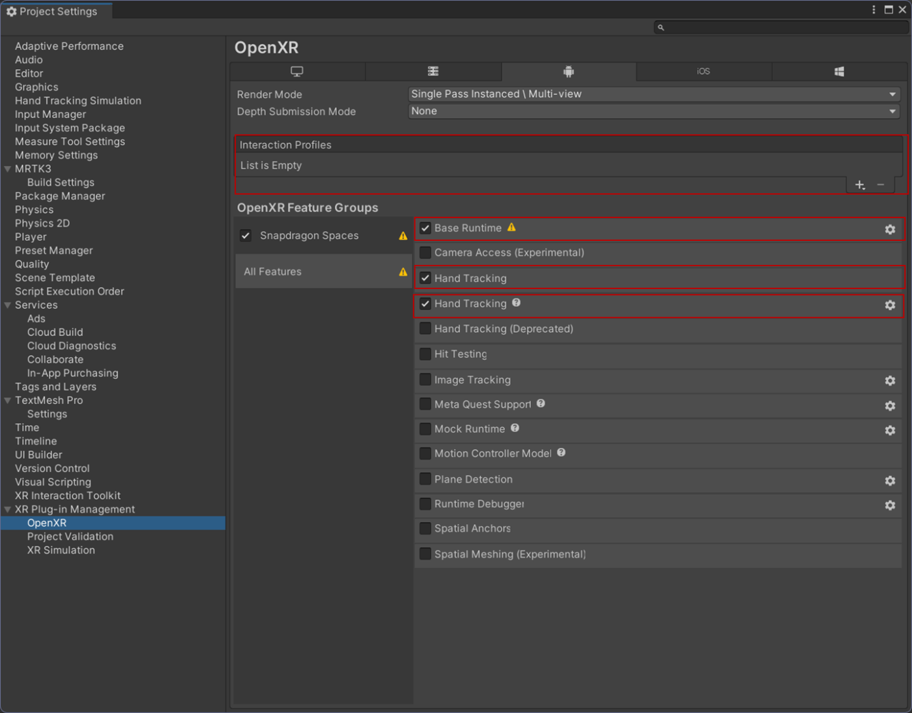Uncheck the Hand Tracking row that has no help icon
The image size is (912, 713).
pyautogui.click(x=425, y=278)
